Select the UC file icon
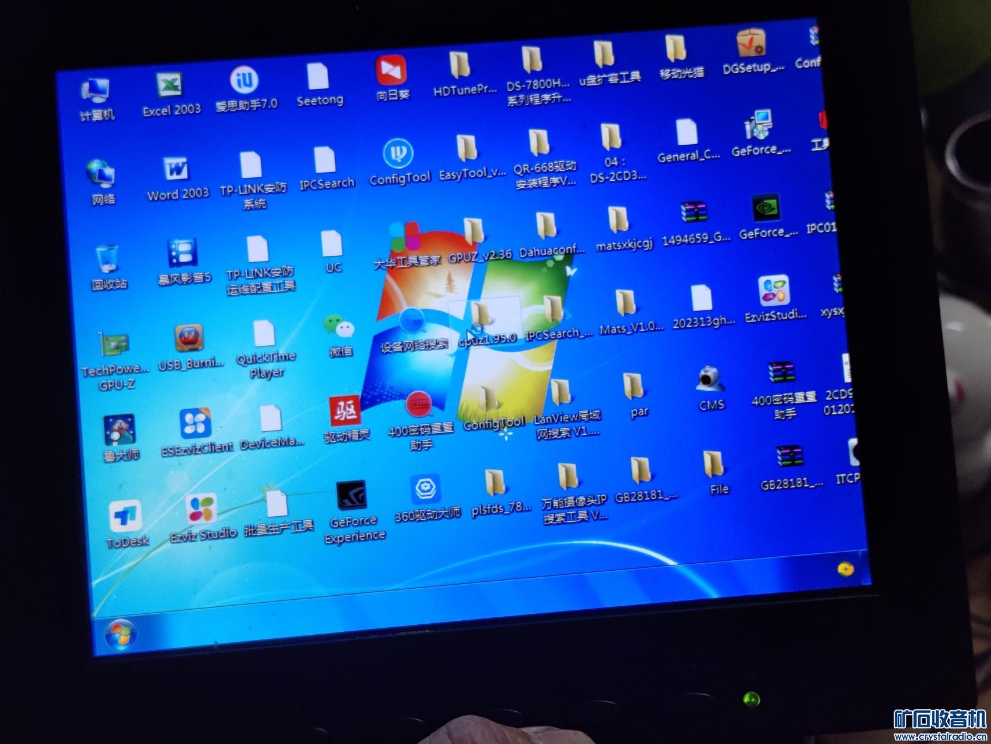 click(x=331, y=244)
